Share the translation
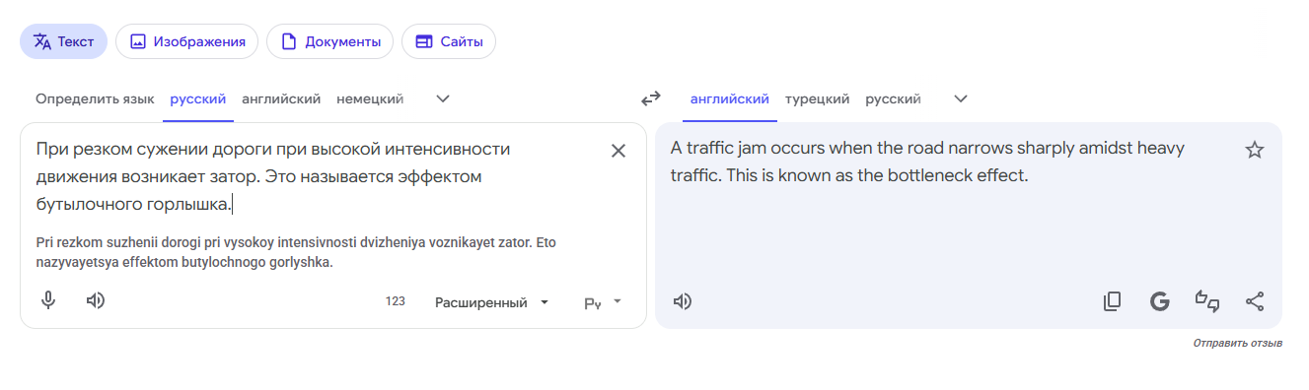This screenshot has width=1309, height=390. [x=1255, y=301]
